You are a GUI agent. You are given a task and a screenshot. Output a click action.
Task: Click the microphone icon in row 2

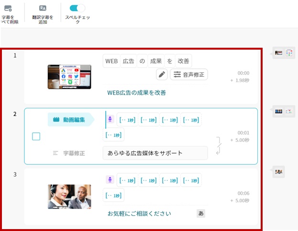click(110, 120)
